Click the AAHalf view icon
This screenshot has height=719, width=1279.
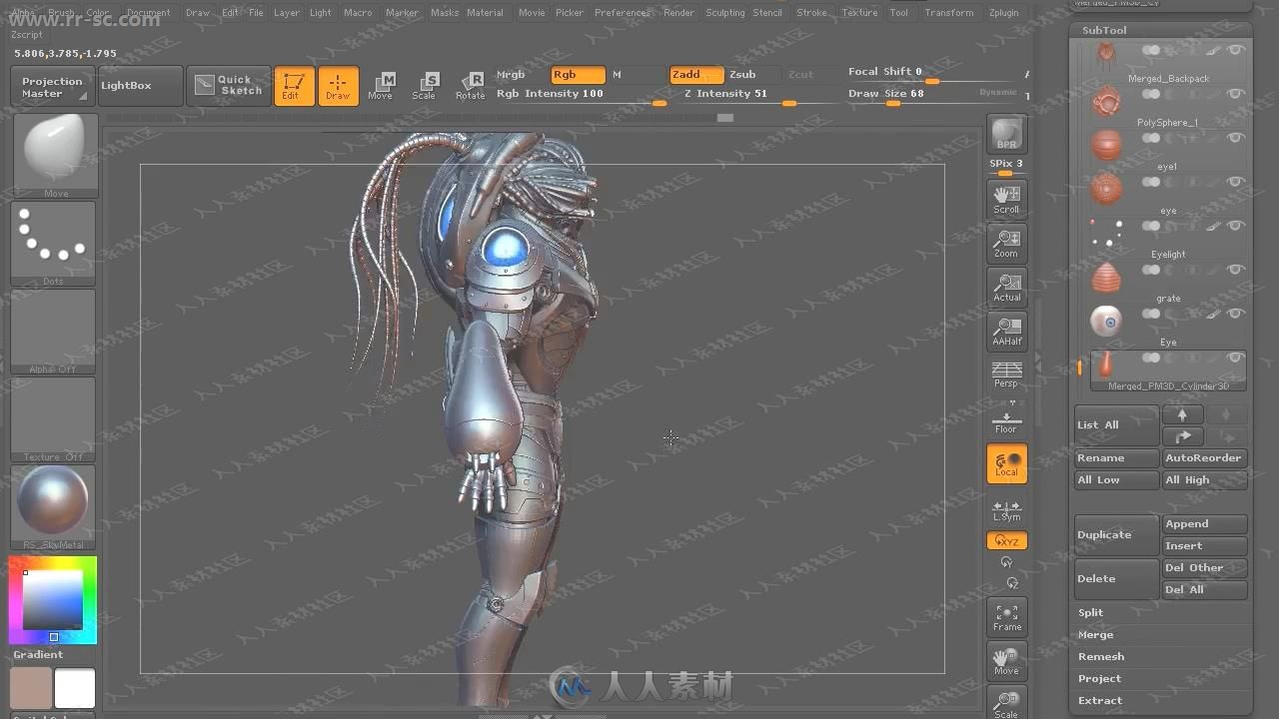[x=1006, y=331]
